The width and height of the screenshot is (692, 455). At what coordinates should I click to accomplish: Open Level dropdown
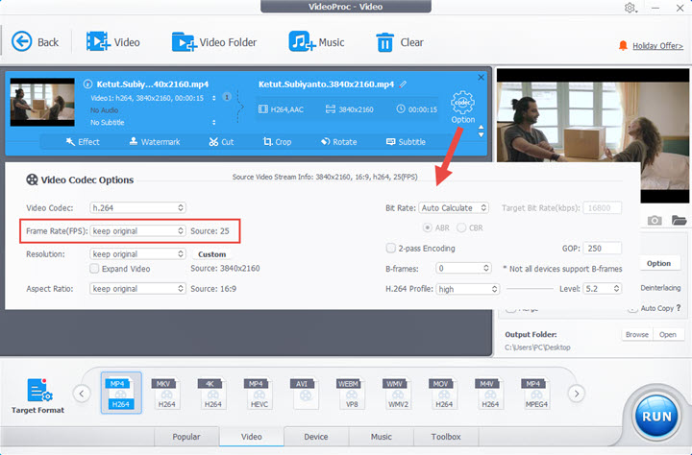point(603,289)
